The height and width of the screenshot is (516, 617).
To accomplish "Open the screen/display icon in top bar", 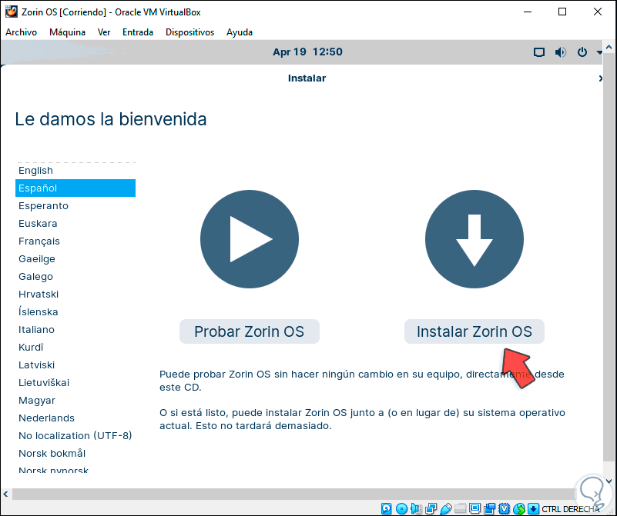I will (x=538, y=52).
